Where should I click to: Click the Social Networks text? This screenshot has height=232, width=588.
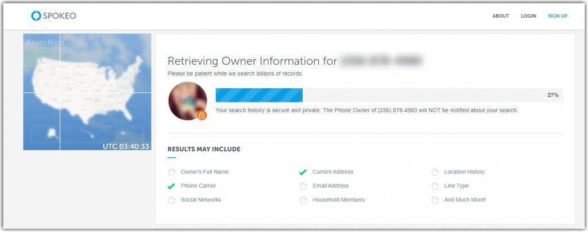(x=201, y=200)
